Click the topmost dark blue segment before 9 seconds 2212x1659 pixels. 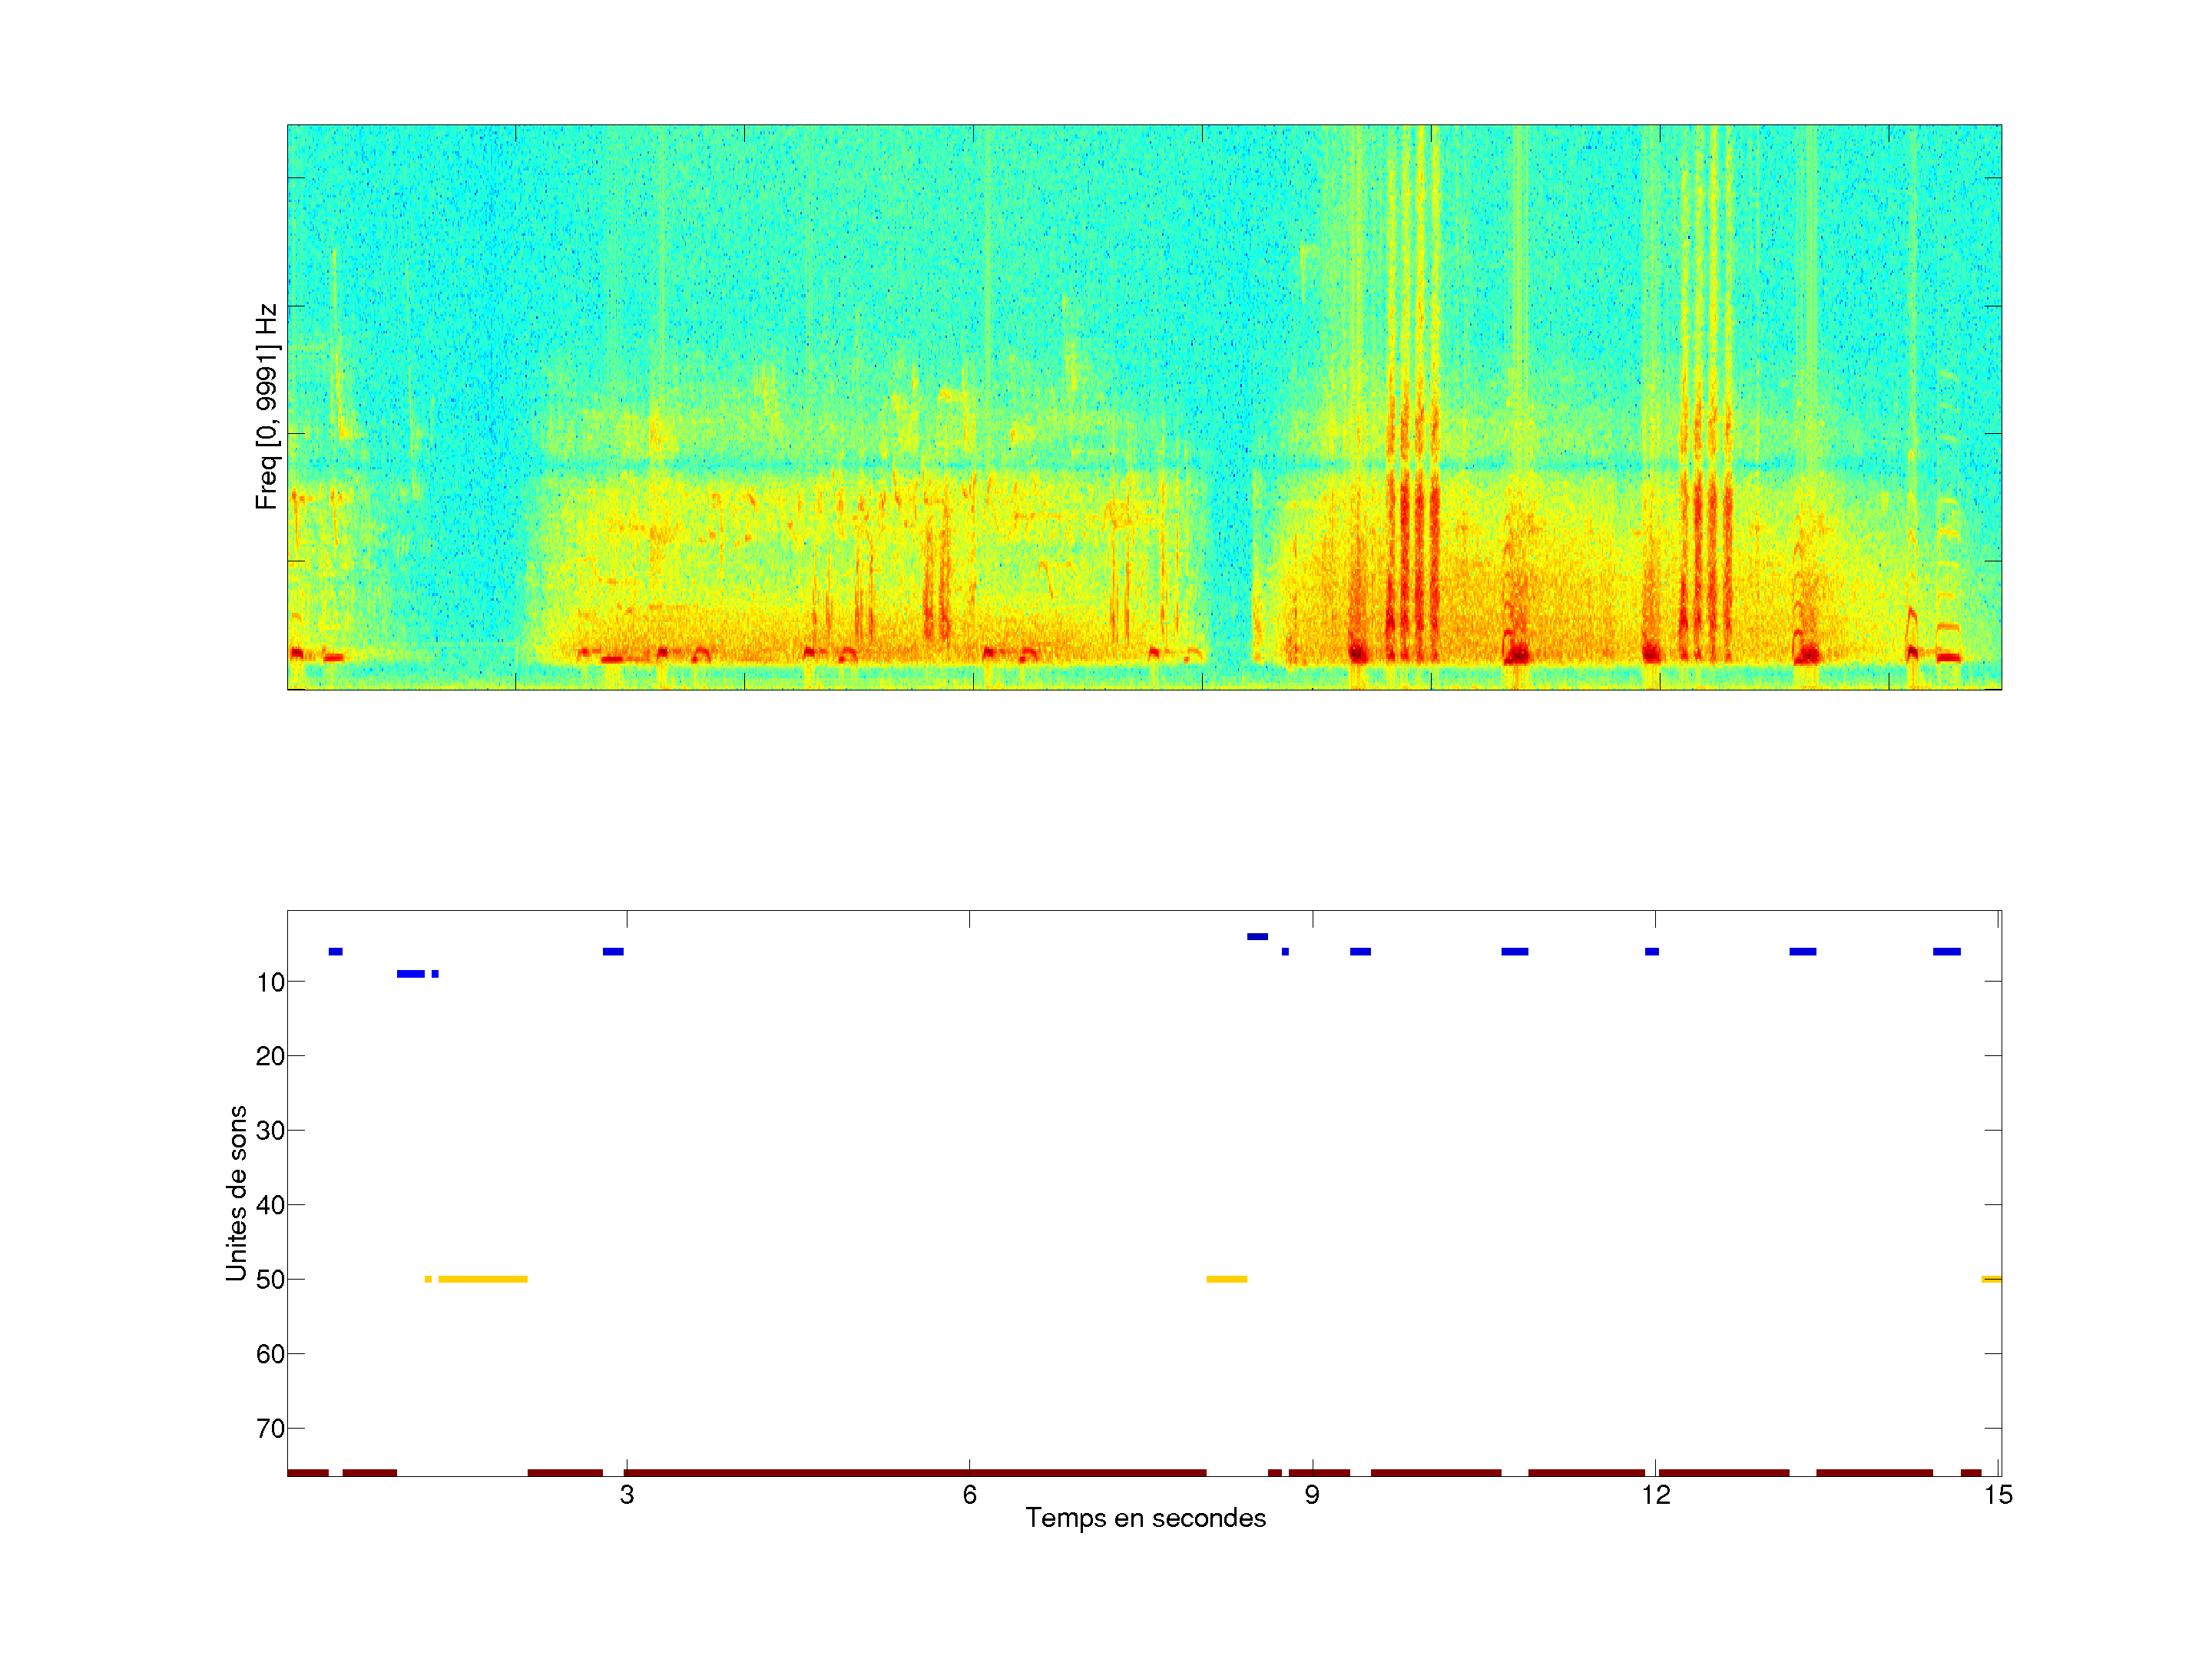(x=1257, y=936)
